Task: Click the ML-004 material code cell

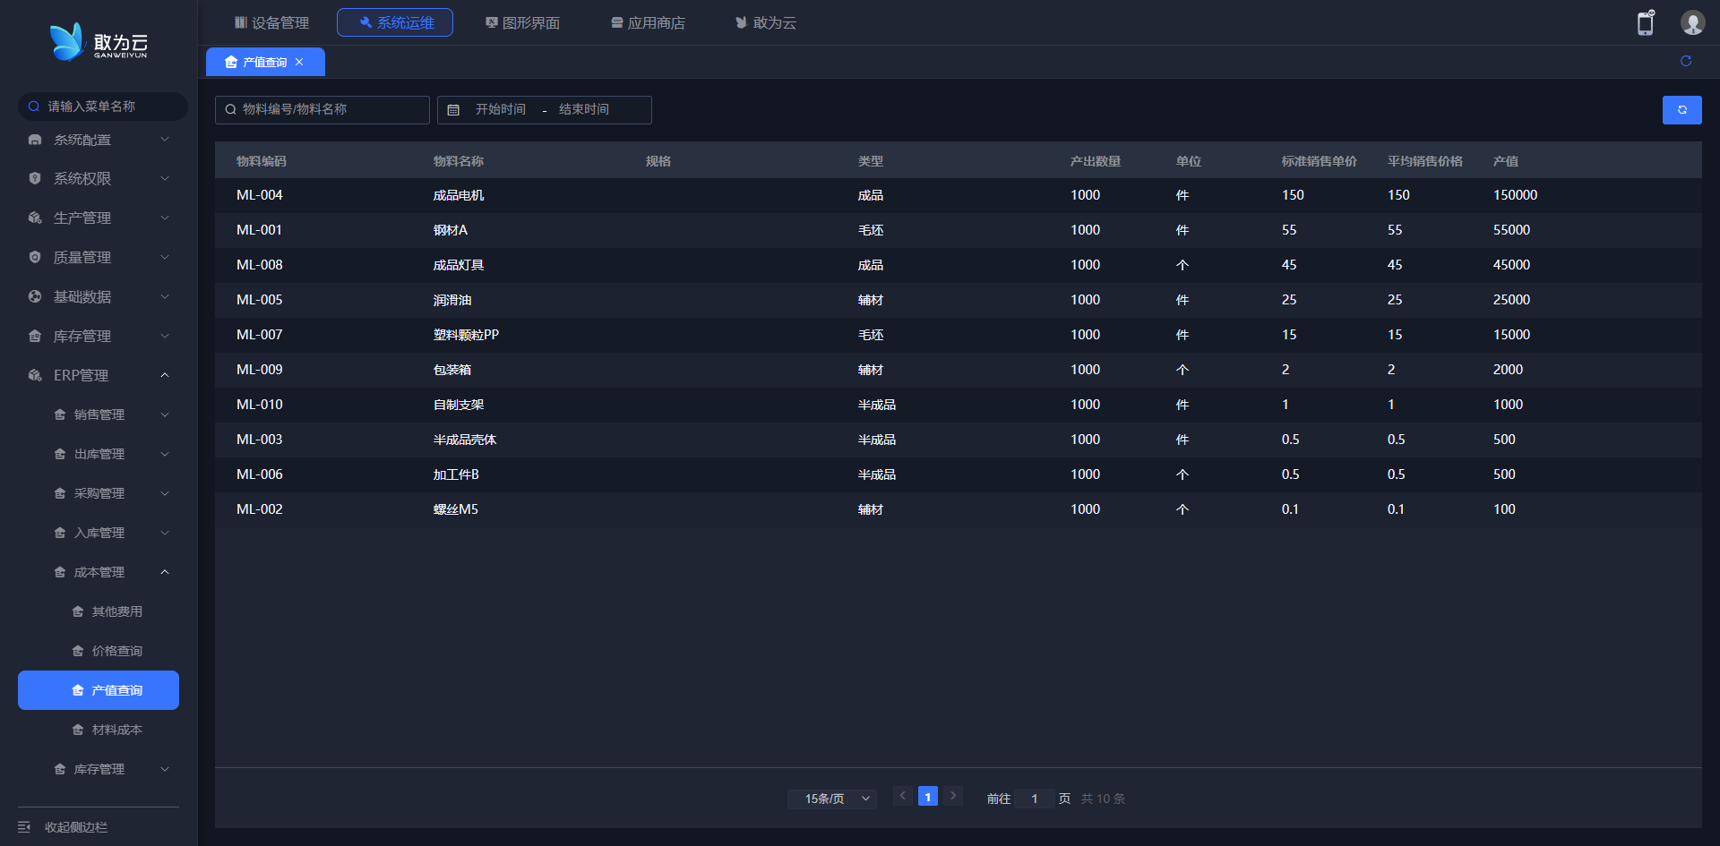Action: 260,195
